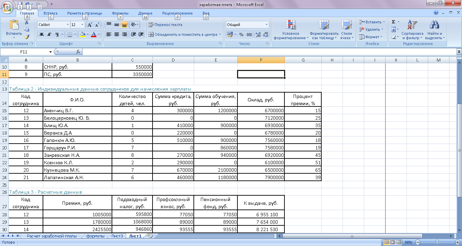The width and height of the screenshot is (462, 246).
Task: Click the zoom slider in status bar
Action: 437,242
